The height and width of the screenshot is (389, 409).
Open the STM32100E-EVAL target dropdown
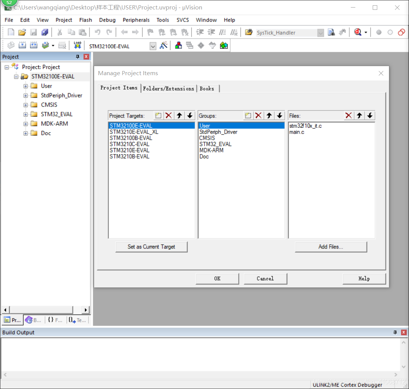click(153, 45)
